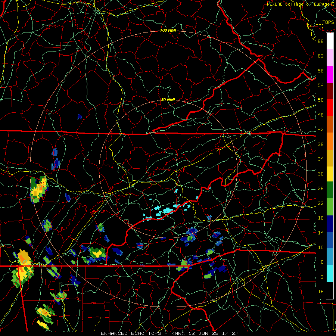336x336 pixels.
Task: Click the dark green legend swatch
Action: coord(330,190)
